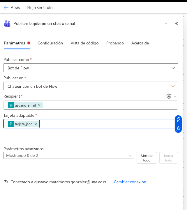This screenshot has height=210, width=187.
Task: Open the fx expression editor
Action: tap(178, 128)
